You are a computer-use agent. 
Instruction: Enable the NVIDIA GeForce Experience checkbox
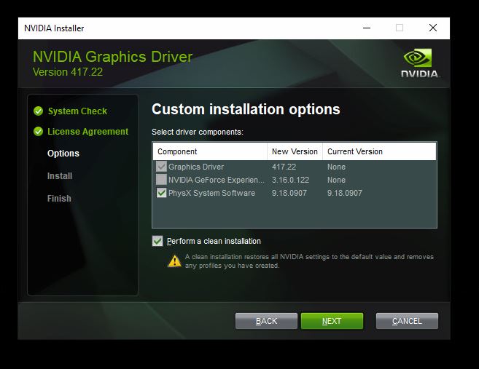[x=161, y=180]
